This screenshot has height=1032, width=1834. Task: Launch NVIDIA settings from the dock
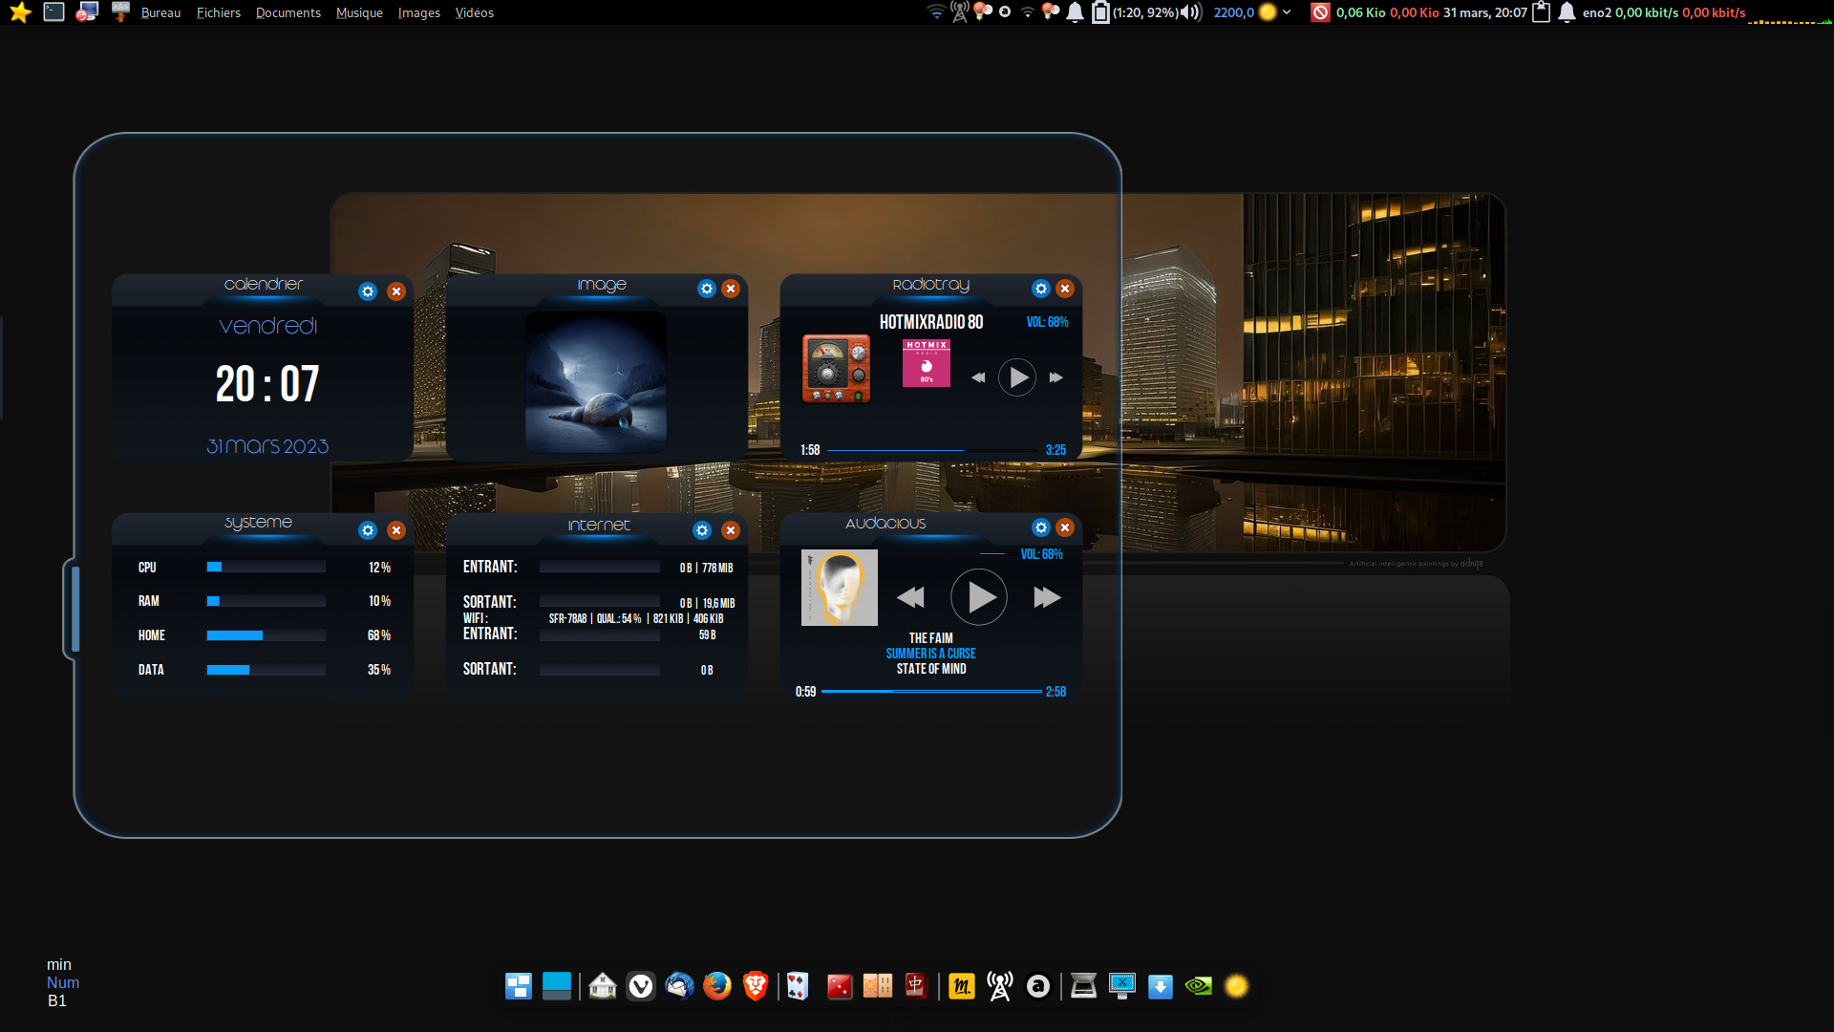[1199, 985]
